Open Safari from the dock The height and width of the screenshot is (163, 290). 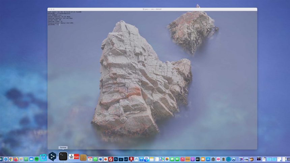[x=5, y=159]
